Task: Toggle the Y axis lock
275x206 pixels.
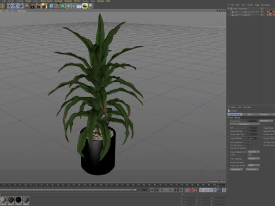Action: (15, 6)
